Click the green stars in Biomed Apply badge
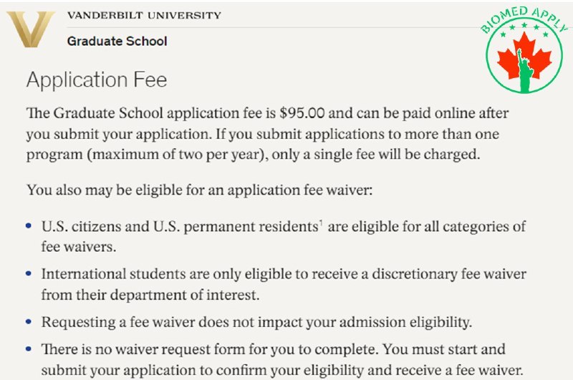573x380 pixels. point(524,29)
